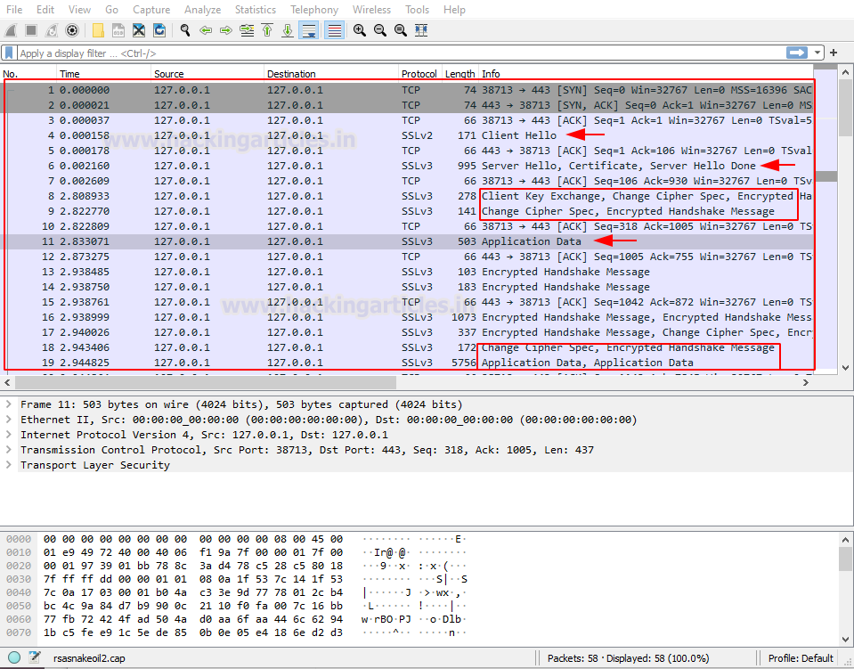Select packet 4 Client Hello
Image resolution: width=854 pixels, height=669 pixels.
pos(407,135)
